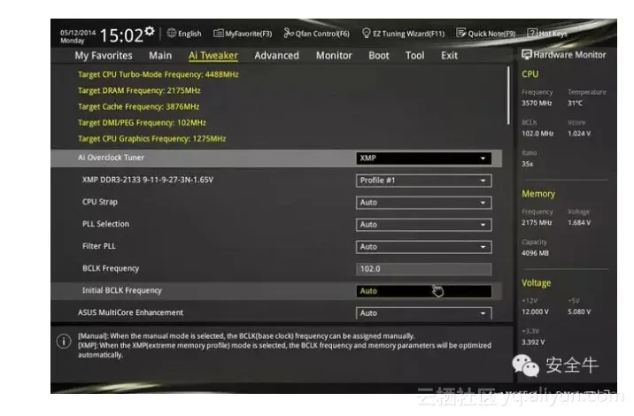The height and width of the screenshot is (416, 634).
Task: Open the Filter PLL dropdown
Action: coord(424,247)
